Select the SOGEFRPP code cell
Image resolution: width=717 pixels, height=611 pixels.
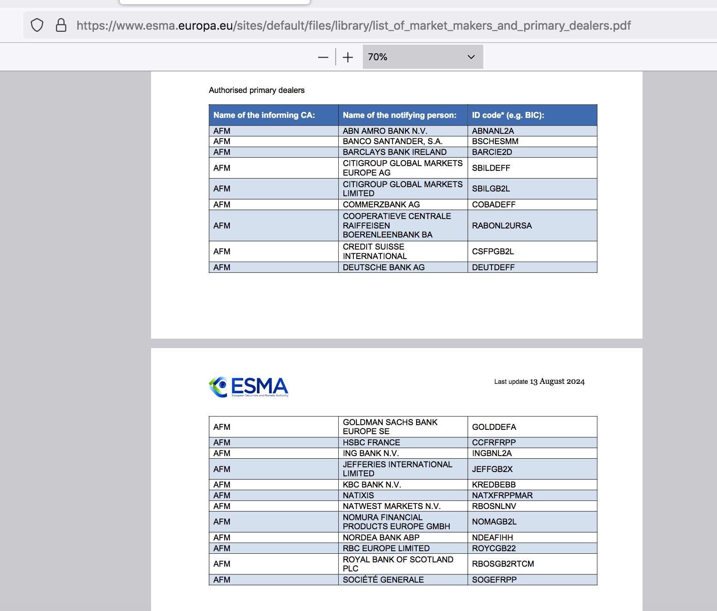pos(532,580)
